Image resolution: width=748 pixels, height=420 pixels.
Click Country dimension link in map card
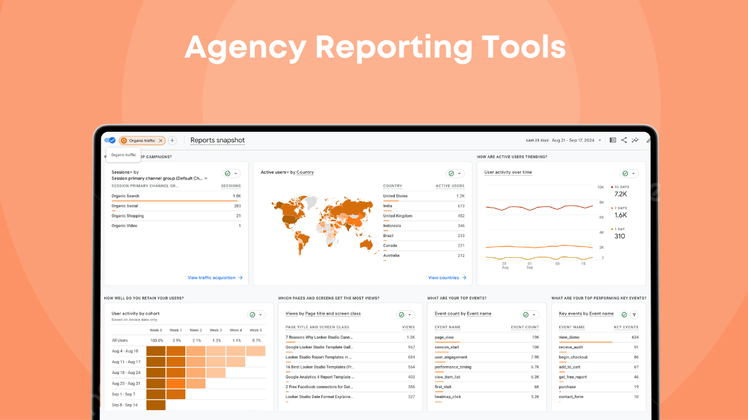pos(305,172)
